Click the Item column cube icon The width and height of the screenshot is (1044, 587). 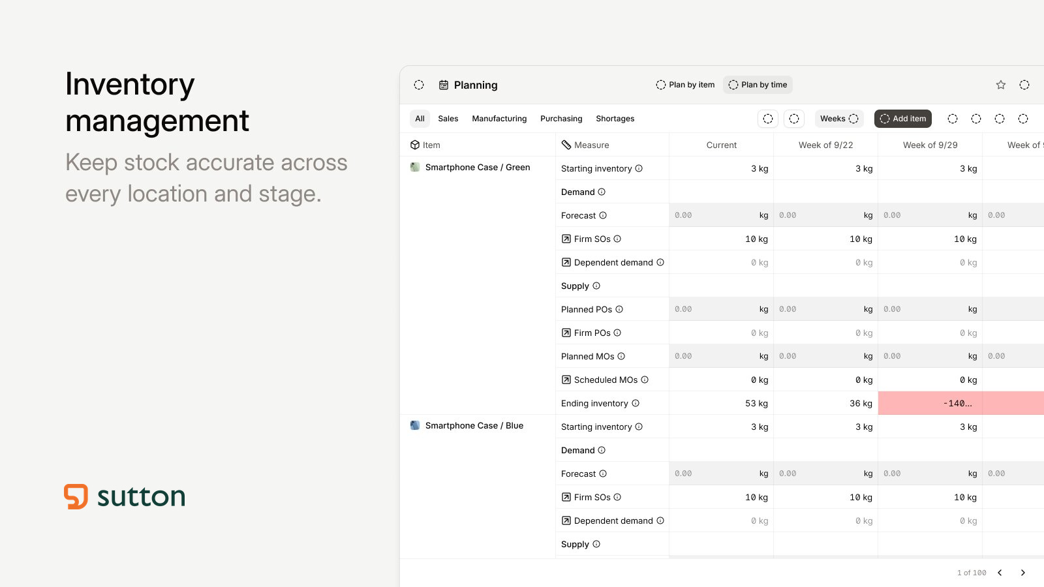tap(415, 145)
